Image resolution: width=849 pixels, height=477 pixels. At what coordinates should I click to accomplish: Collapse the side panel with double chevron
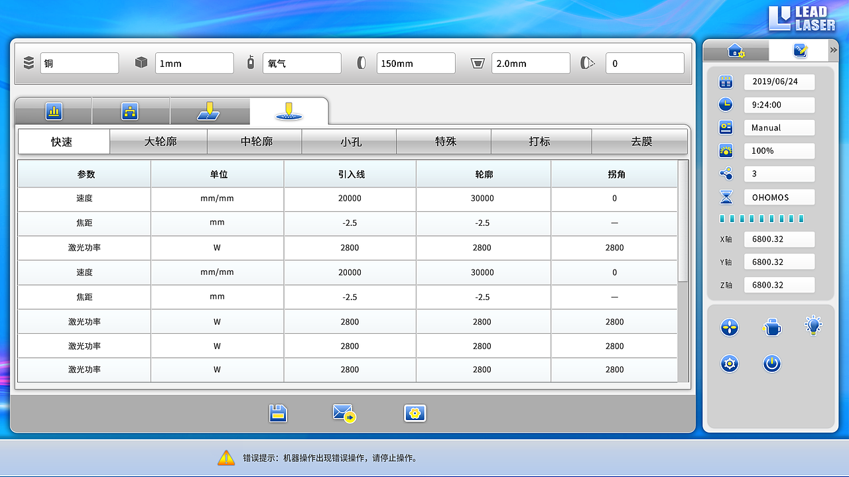pos(834,50)
